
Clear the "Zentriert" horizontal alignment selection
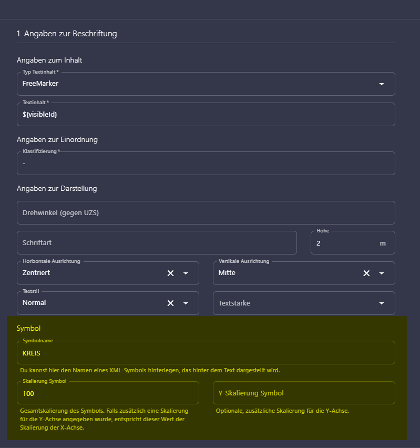pyautogui.click(x=170, y=273)
